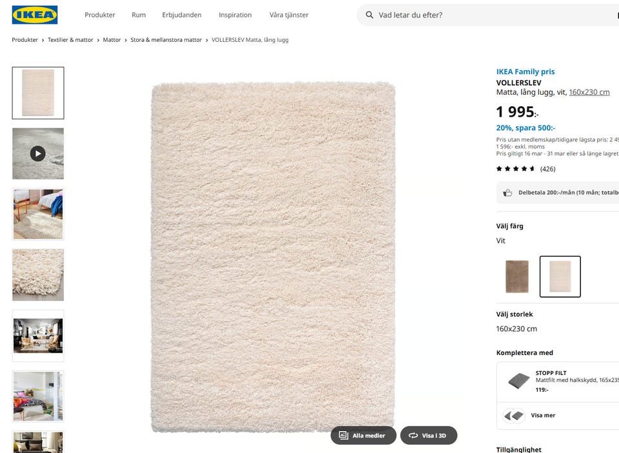Select the bedroom rug thumbnail with blue blanket
Screen dimensions: 619x453
pos(38,214)
